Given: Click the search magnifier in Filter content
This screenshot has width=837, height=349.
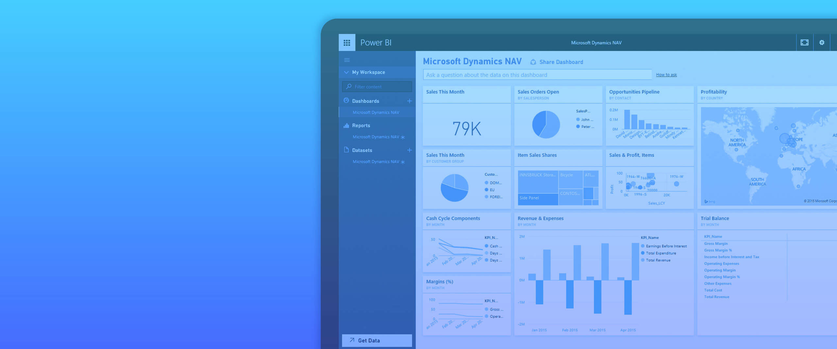Looking at the screenshot, I should (349, 87).
